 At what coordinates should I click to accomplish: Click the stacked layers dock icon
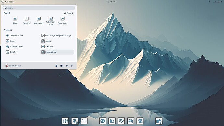(x=140, y=121)
